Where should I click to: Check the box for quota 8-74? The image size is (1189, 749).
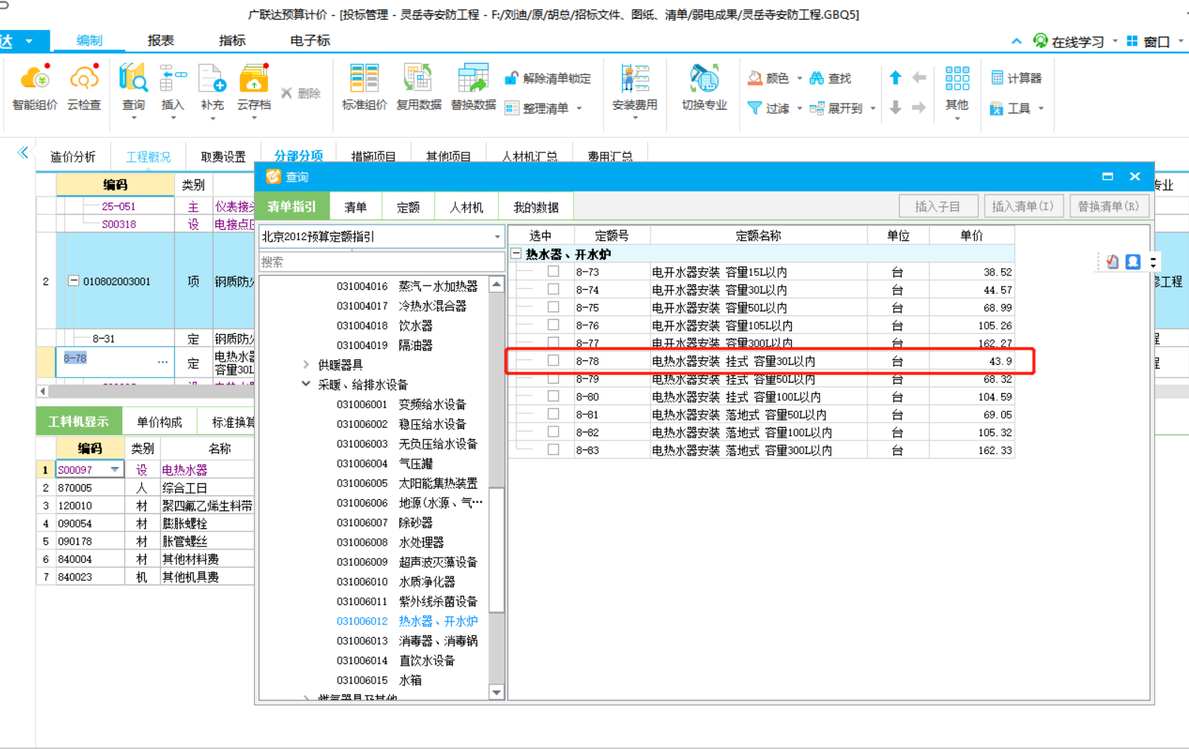click(554, 289)
